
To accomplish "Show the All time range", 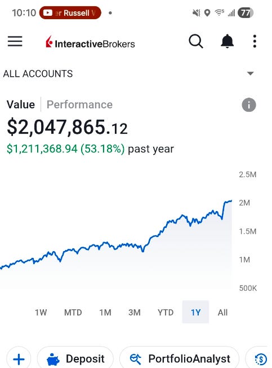I will 222,312.
